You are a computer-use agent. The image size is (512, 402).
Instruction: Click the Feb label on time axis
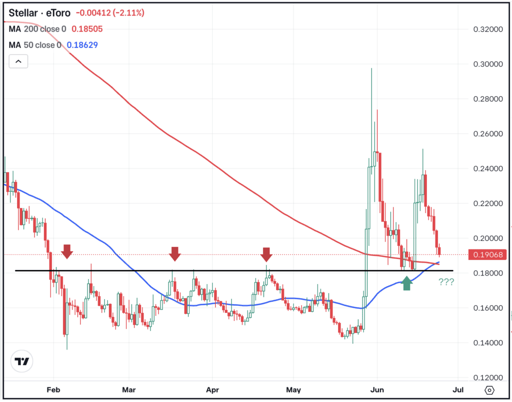[53, 390]
